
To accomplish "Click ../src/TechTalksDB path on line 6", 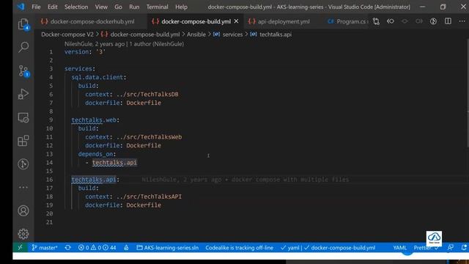I will coord(147,95).
